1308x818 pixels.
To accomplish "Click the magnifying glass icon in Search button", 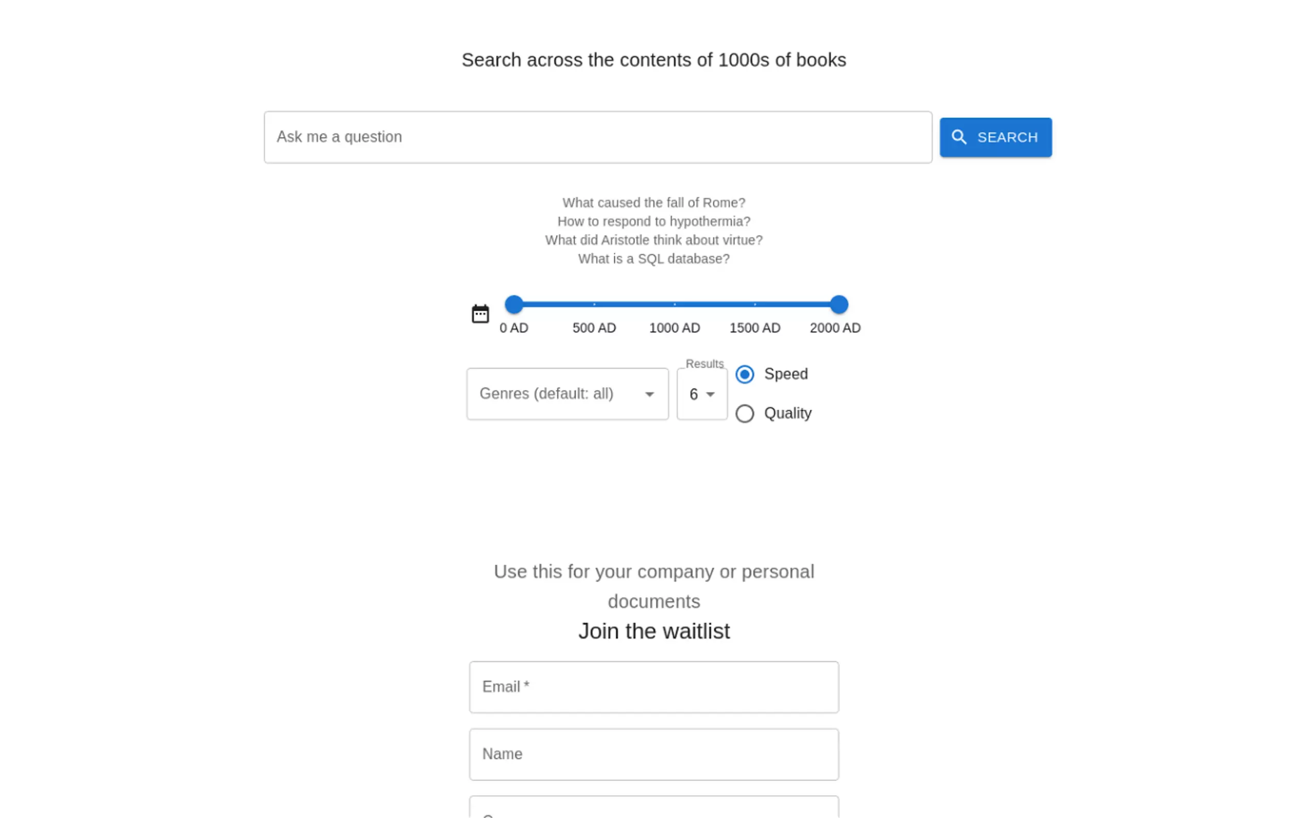I will coord(959,138).
